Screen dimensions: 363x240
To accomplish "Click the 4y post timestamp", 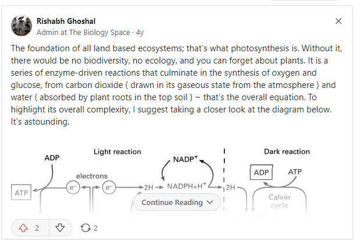I will click(x=139, y=31).
